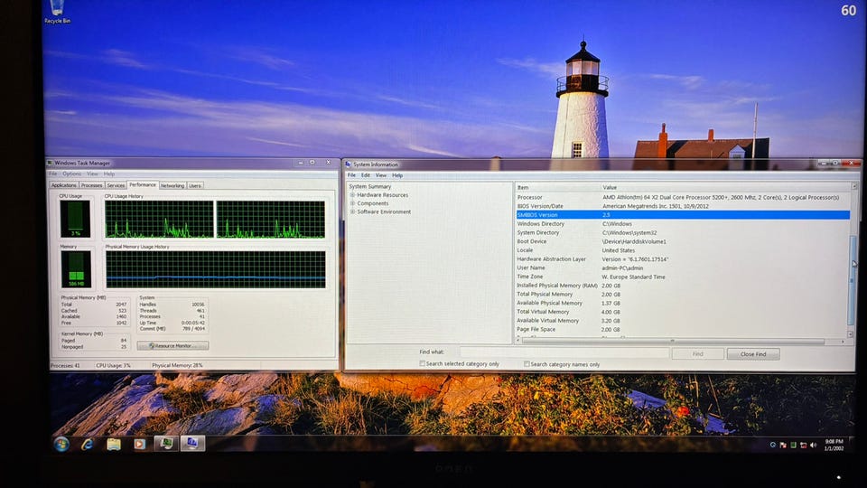Open Windows Media Player from taskbar
Image resolution: width=867 pixels, height=488 pixels.
[139, 444]
